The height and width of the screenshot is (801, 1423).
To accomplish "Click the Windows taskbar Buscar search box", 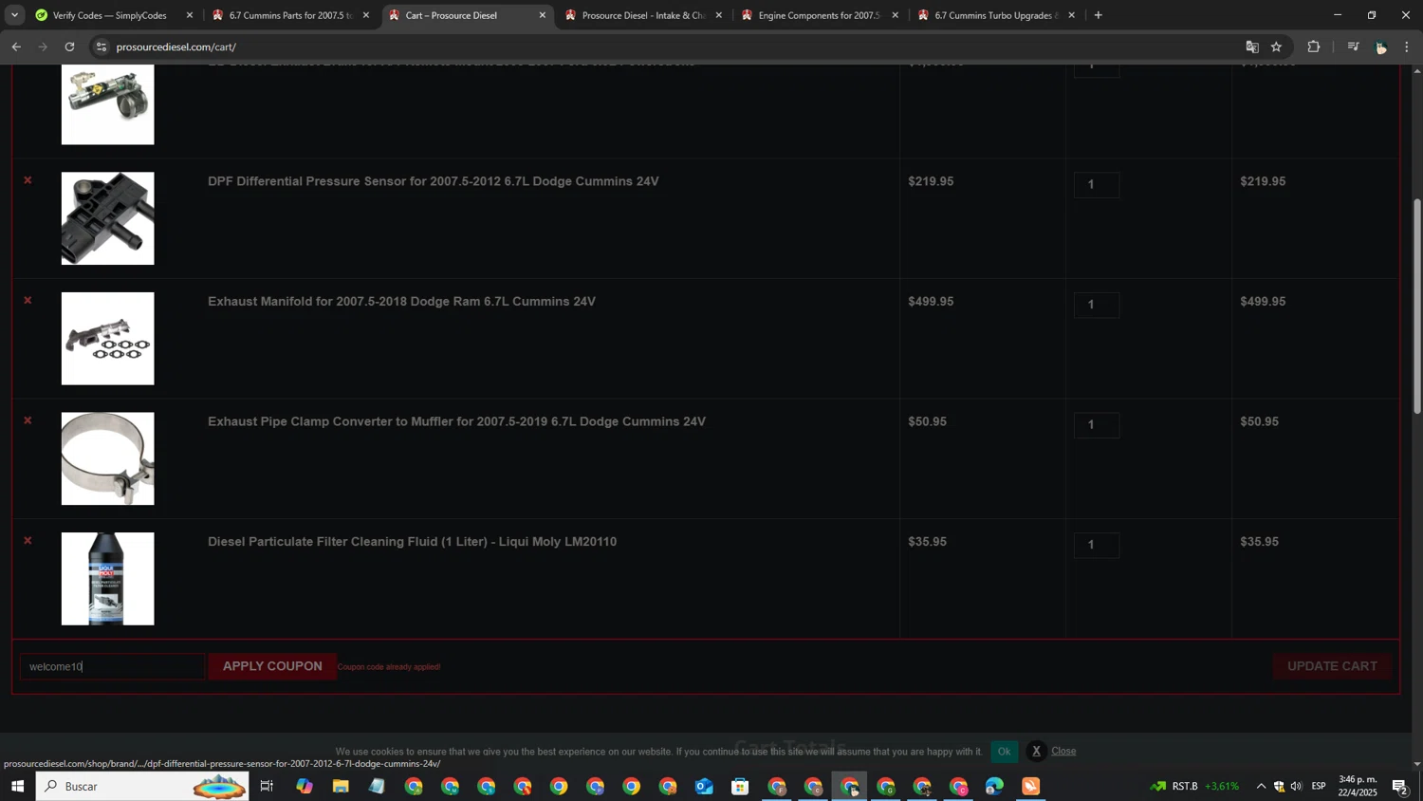I will 142,786.
